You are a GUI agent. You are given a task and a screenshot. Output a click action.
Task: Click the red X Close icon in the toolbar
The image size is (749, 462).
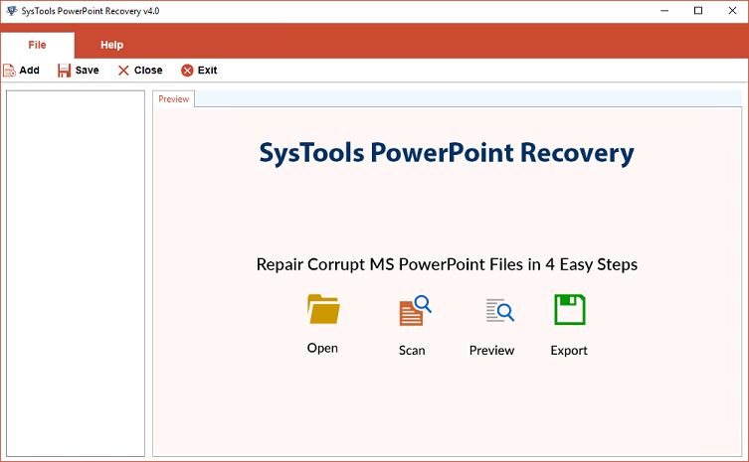tap(123, 71)
